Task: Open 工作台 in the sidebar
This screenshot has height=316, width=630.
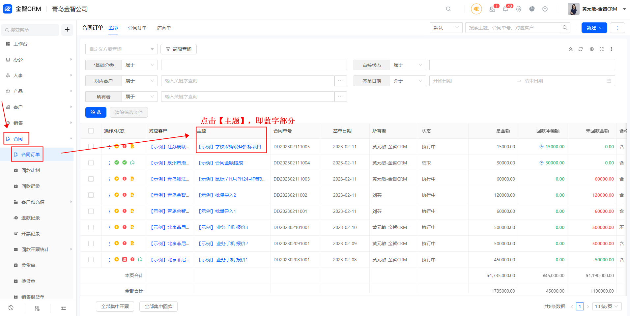Action: point(20,44)
